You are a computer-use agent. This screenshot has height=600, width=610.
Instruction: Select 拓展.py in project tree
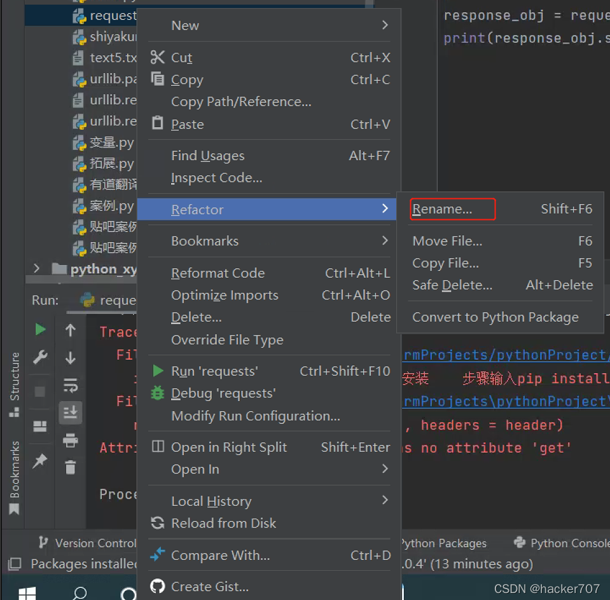click(x=104, y=164)
